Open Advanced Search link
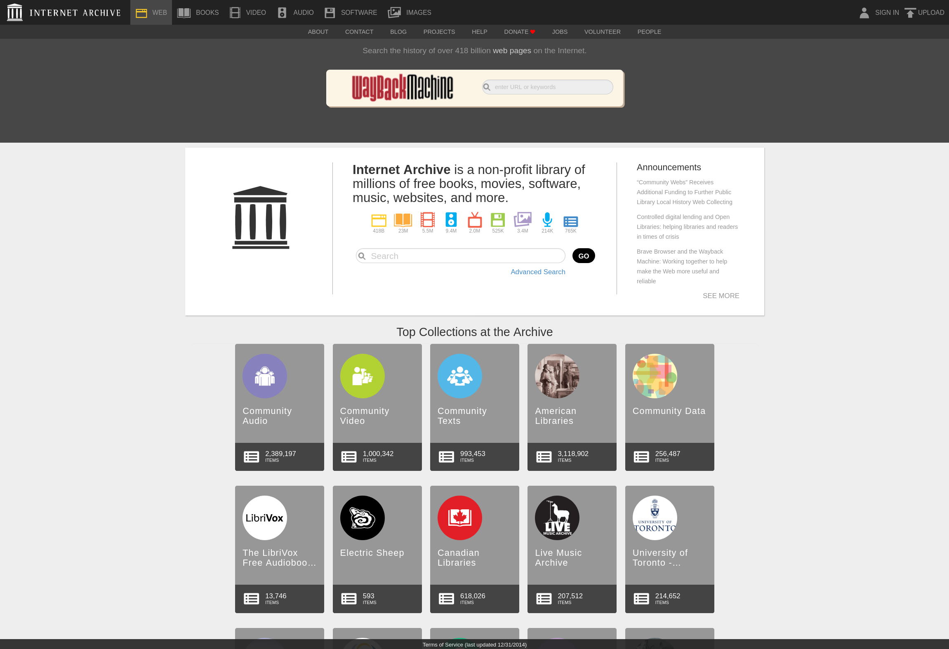Image resolution: width=949 pixels, height=649 pixels. 537,272
